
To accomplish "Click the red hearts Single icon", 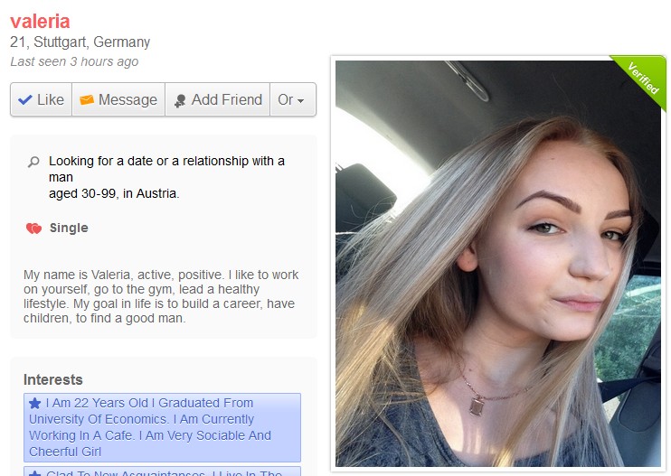I will [33, 229].
